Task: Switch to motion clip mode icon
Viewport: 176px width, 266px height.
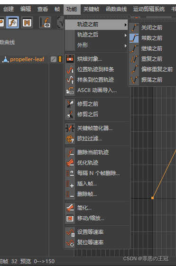Action: (27, 22)
